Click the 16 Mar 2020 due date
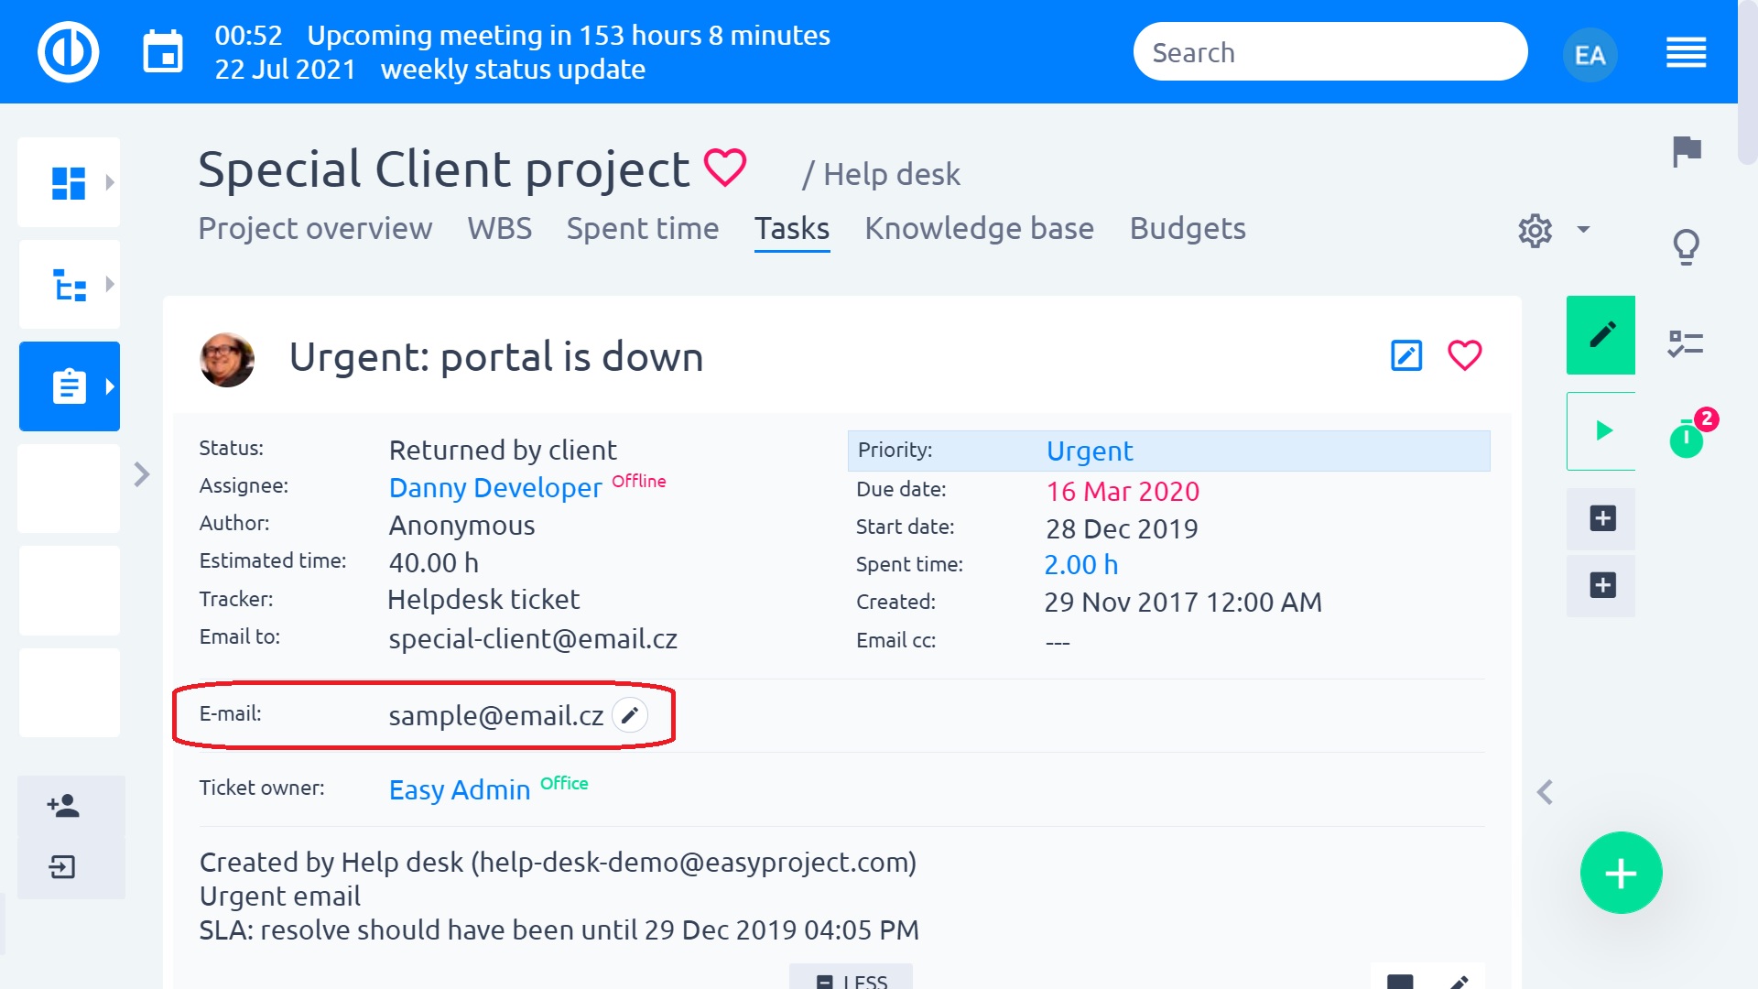 pos(1123,492)
